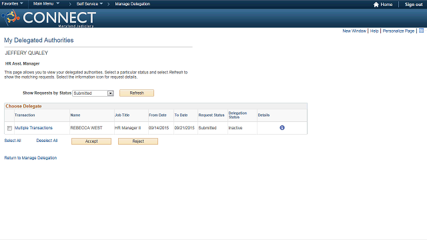This screenshot has height=240, width=427.
Task: Expand the Self Service breadcrumb menu
Action: click(89, 4)
